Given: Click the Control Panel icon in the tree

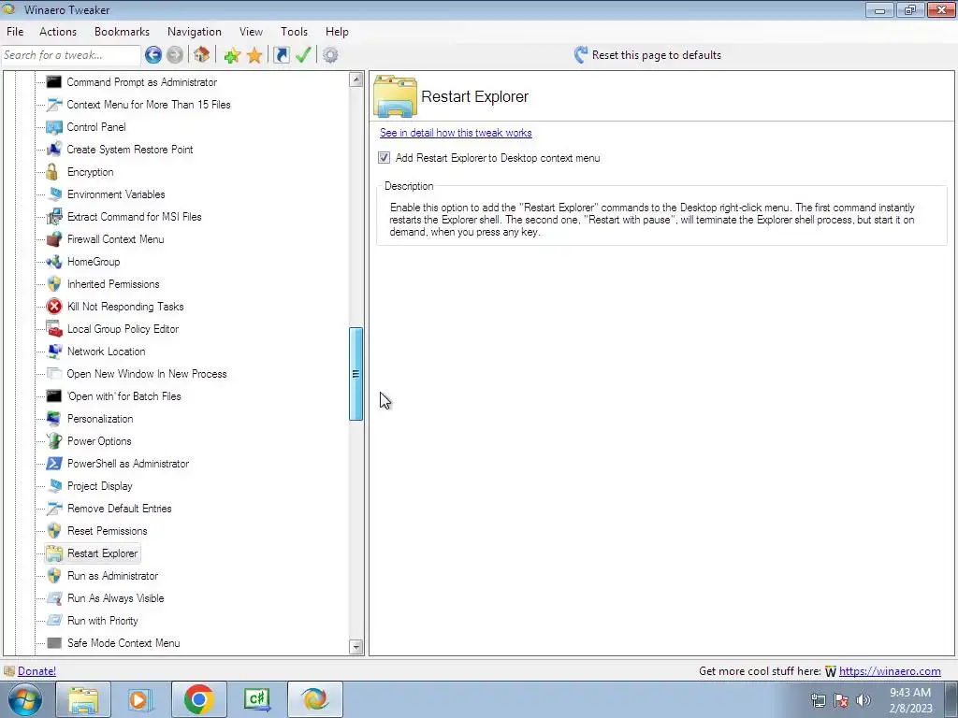Looking at the screenshot, I should [x=54, y=127].
